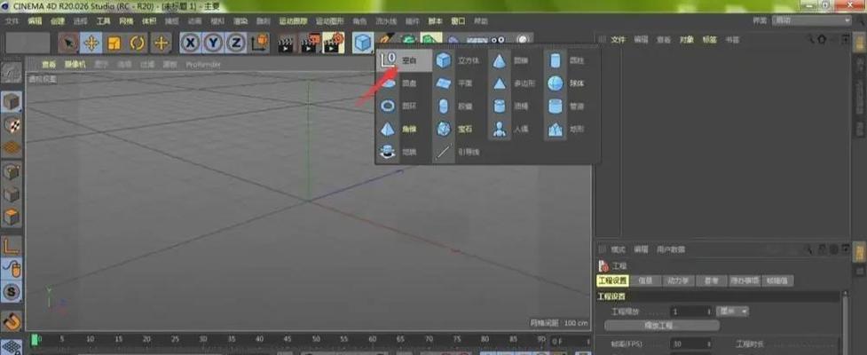Select the workplane grid icon
This screenshot has width=867, height=355.
tap(12, 147)
